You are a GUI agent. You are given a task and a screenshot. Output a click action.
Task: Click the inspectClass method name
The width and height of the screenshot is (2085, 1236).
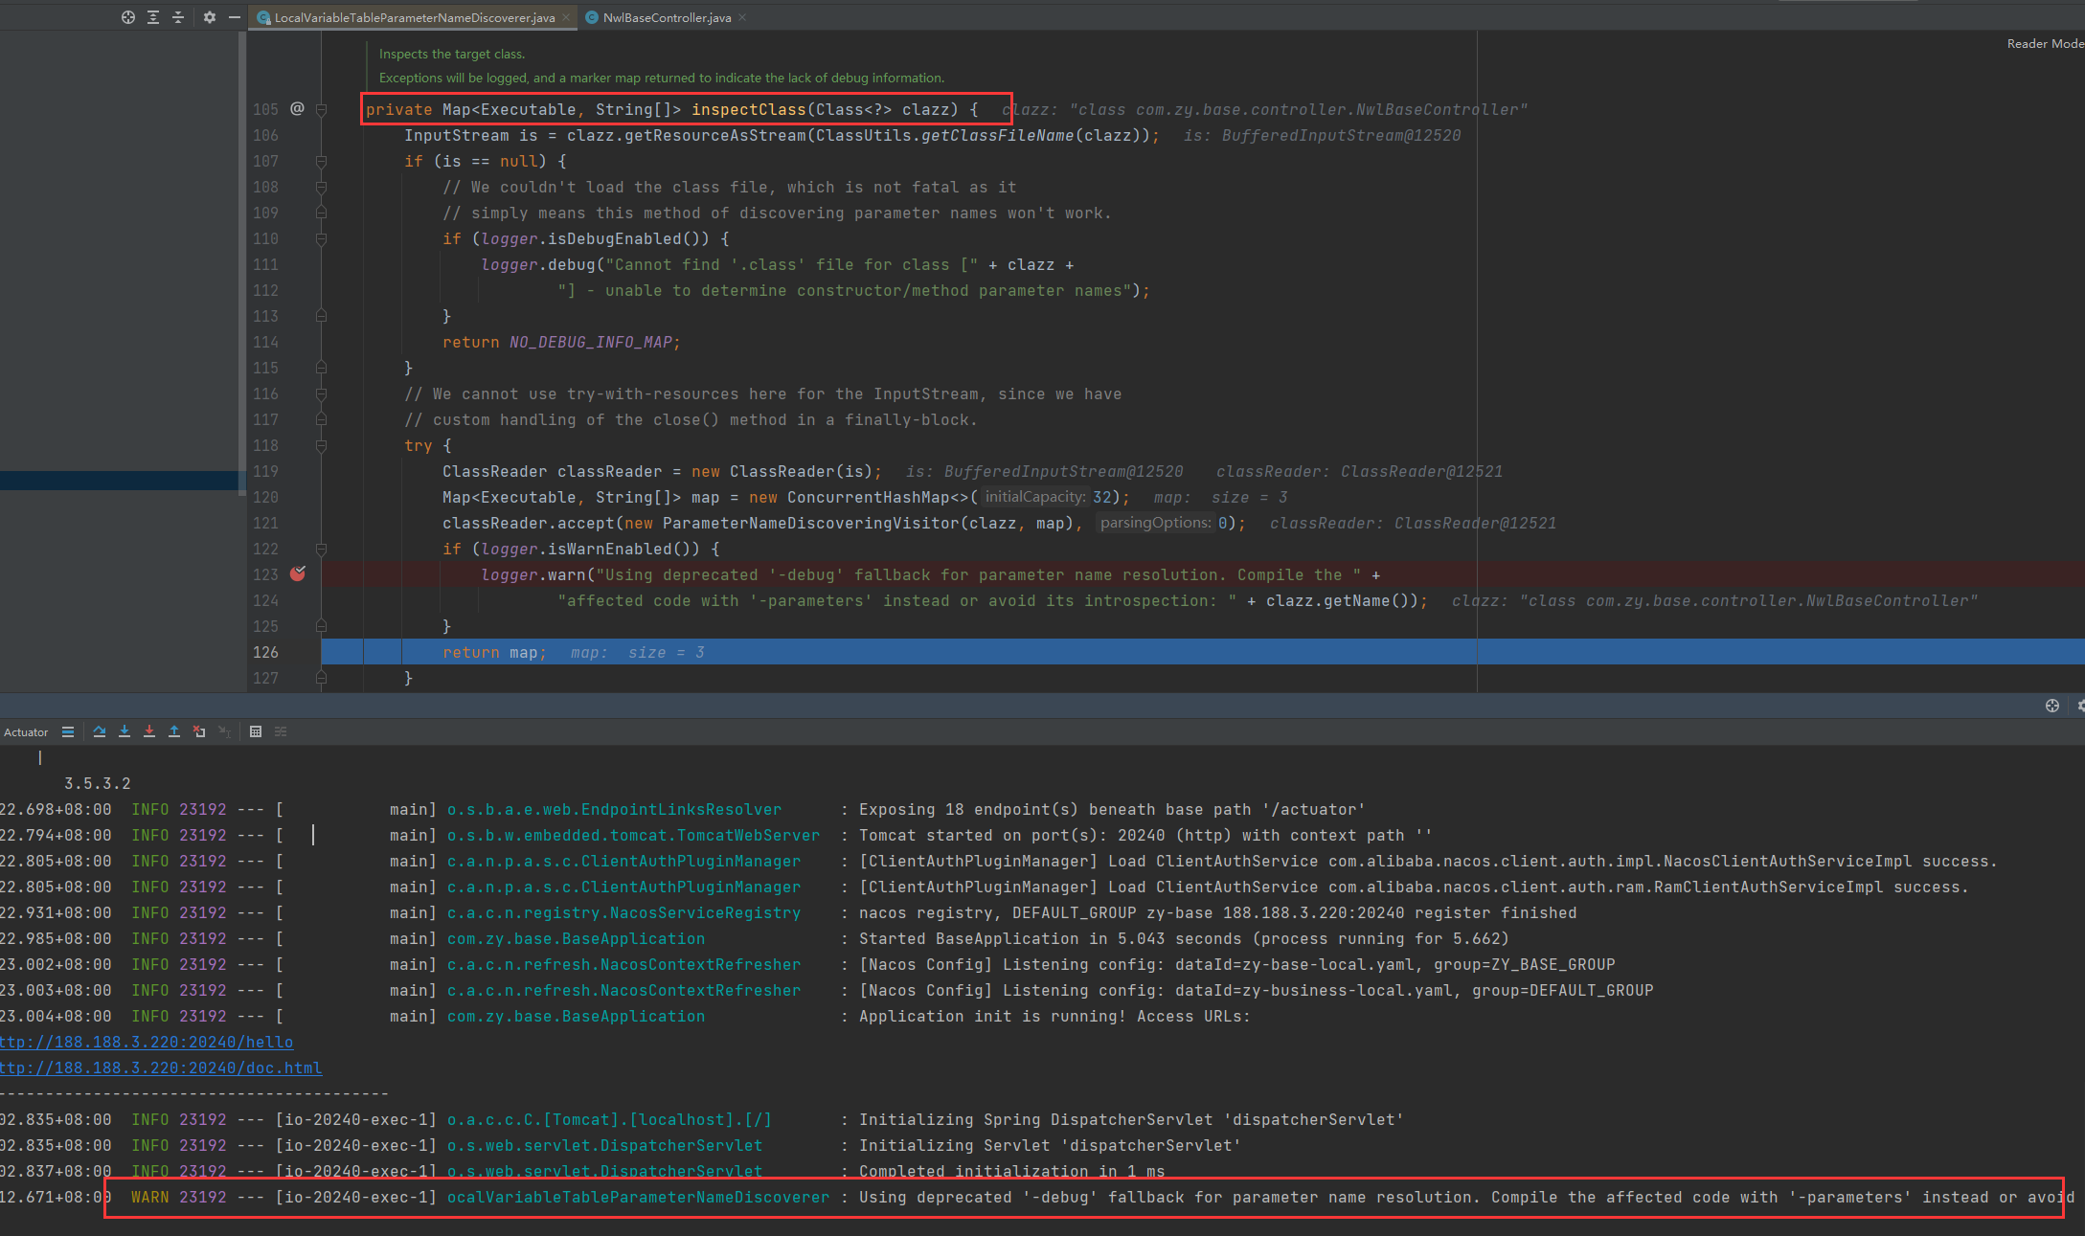tap(749, 109)
